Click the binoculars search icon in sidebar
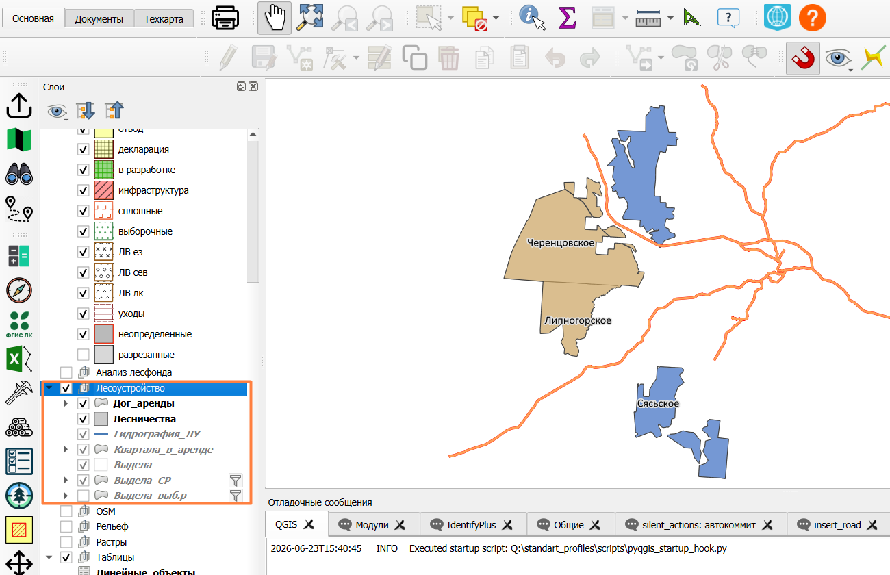Viewport: 890px width, 575px height. [x=19, y=174]
